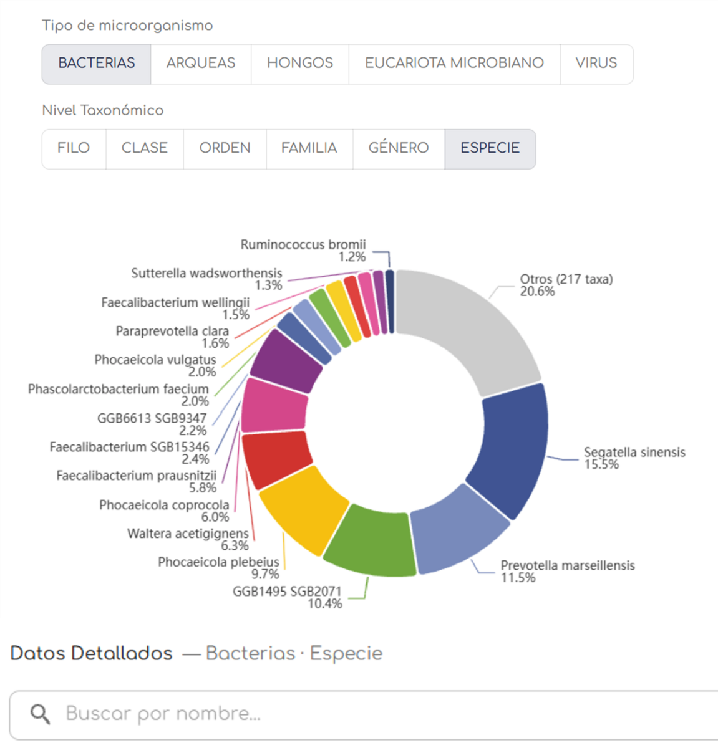718x748 pixels.
Task: Click the Bacterias · Especie subtitle
Action: point(294,653)
